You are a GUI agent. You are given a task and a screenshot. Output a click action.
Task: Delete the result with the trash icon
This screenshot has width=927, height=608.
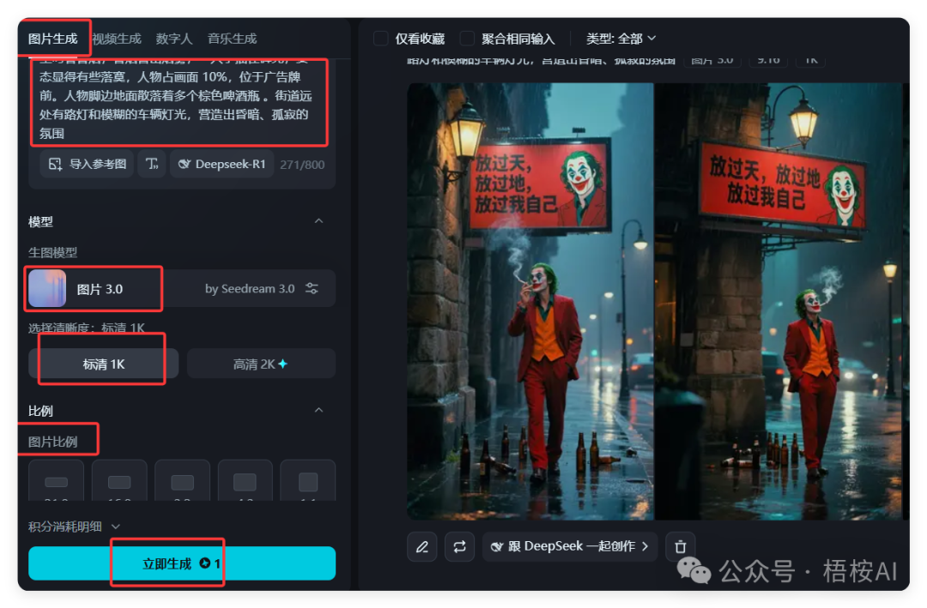(681, 546)
